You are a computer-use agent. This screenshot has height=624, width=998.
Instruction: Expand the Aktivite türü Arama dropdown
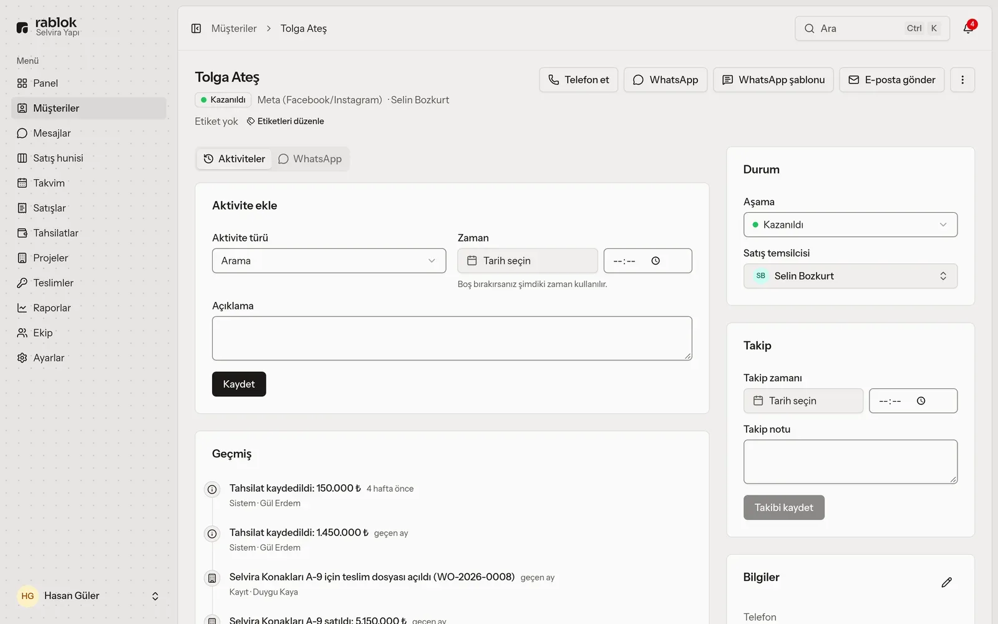tap(329, 261)
